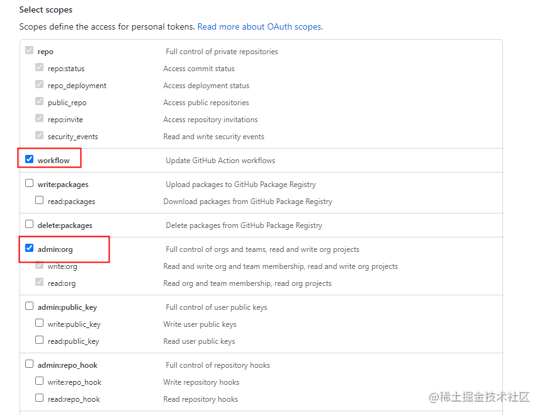This screenshot has height=415, width=542.
Task: Click the 'read:org' scope label
Action: pyautogui.click(x=62, y=283)
